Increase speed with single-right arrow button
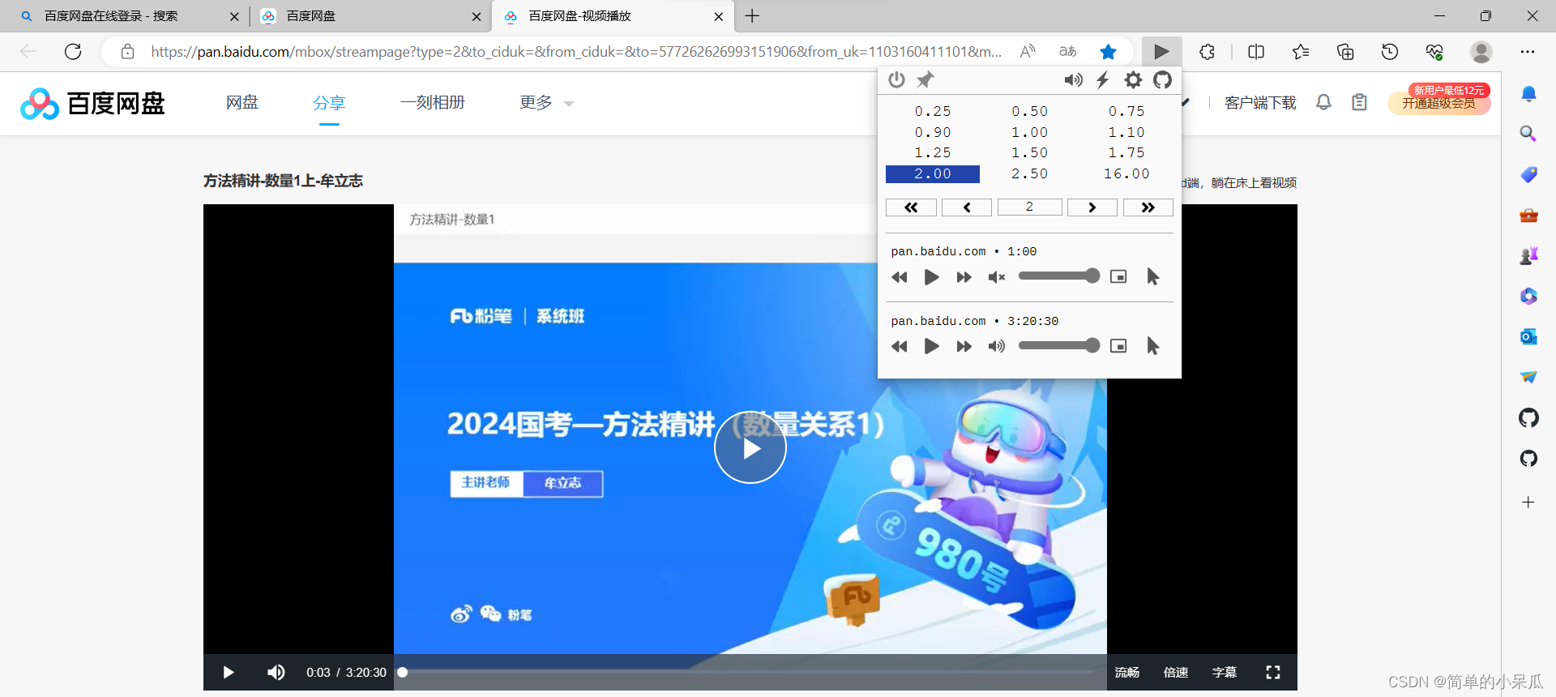Screen dimensions: 1556x697 [1092, 207]
